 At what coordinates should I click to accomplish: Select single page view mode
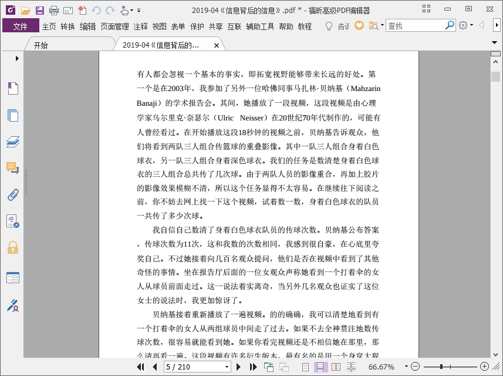(x=305, y=367)
